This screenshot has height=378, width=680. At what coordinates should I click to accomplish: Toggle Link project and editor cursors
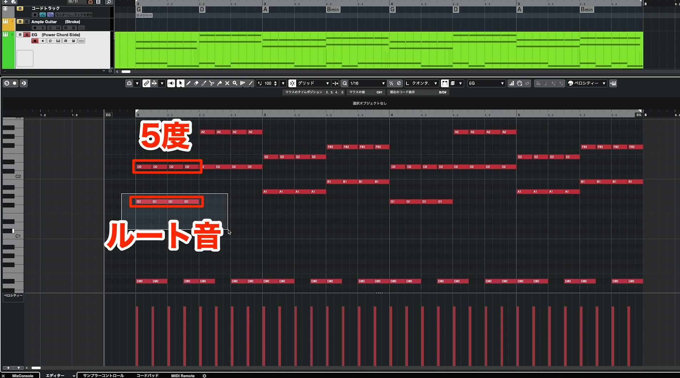pyautogui.click(x=146, y=83)
